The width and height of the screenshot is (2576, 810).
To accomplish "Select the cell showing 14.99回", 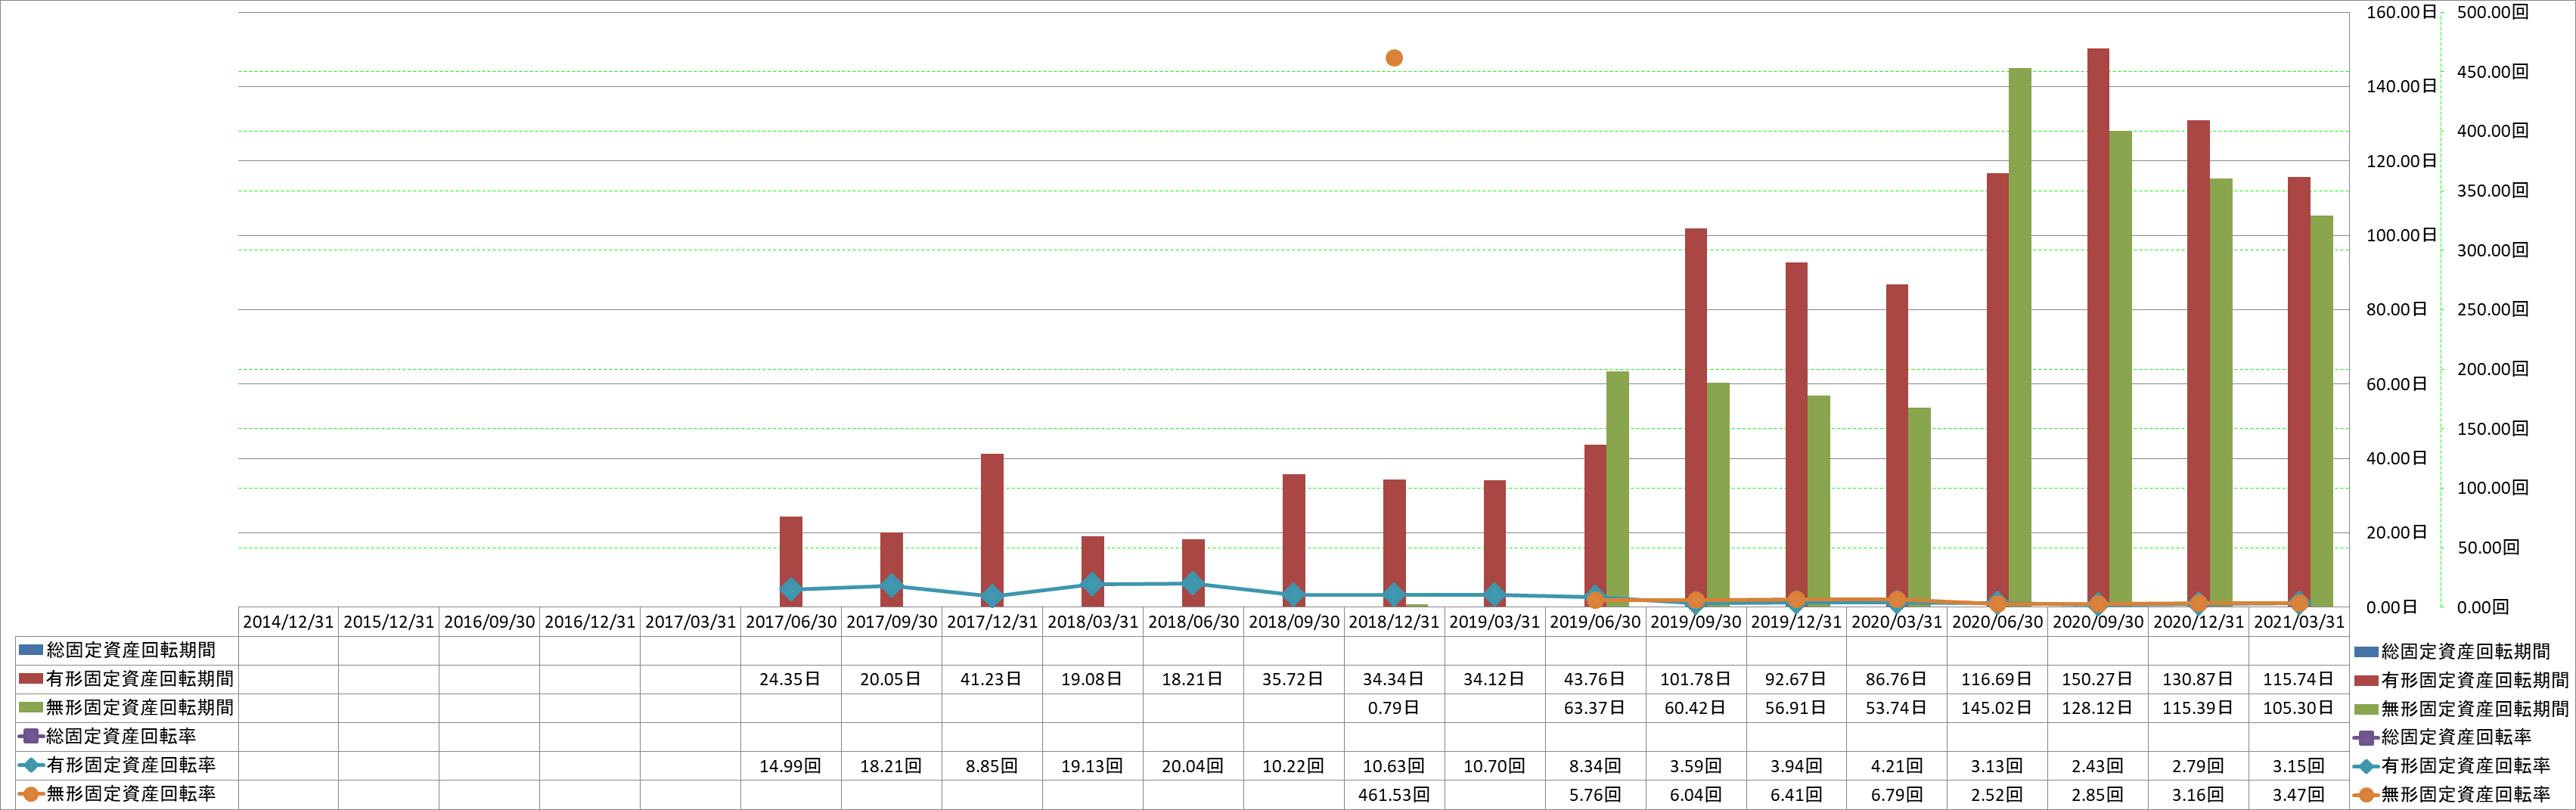I will (x=790, y=767).
